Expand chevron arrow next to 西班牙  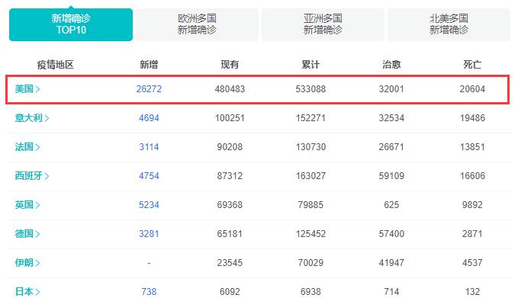(47, 176)
